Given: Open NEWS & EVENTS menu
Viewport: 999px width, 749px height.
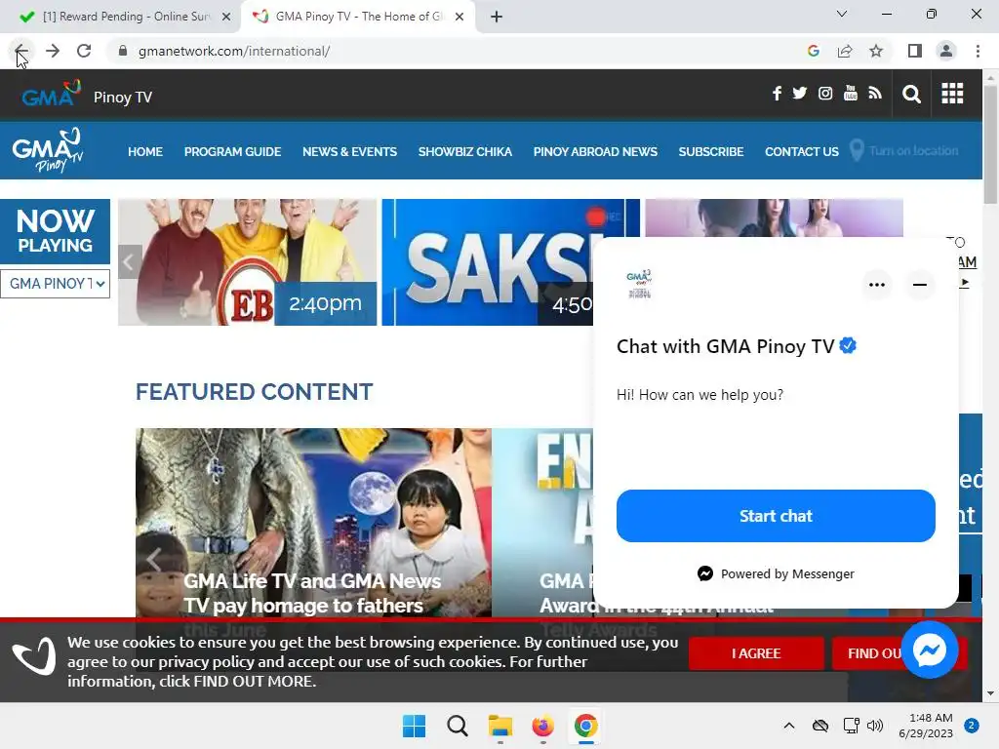Looking at the screenshot, I should coord(350,151).
